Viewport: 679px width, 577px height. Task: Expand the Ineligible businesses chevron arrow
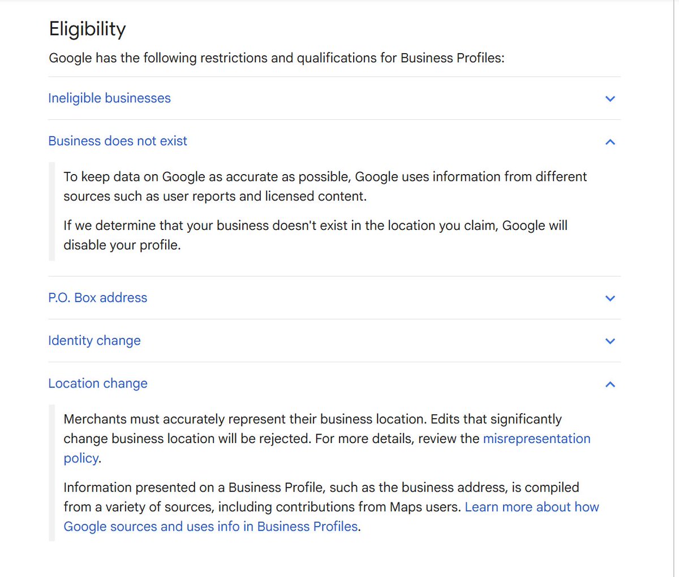tap(610, 98)
